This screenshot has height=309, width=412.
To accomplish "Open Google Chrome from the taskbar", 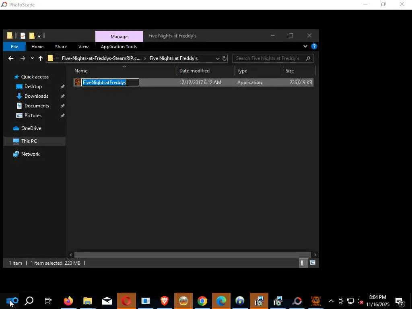I will (x=202, y=301).
